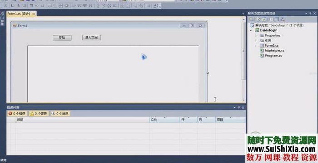
Task: Click the Center Vertically icon
Action: pyautogui.click(x=128, y=6)
